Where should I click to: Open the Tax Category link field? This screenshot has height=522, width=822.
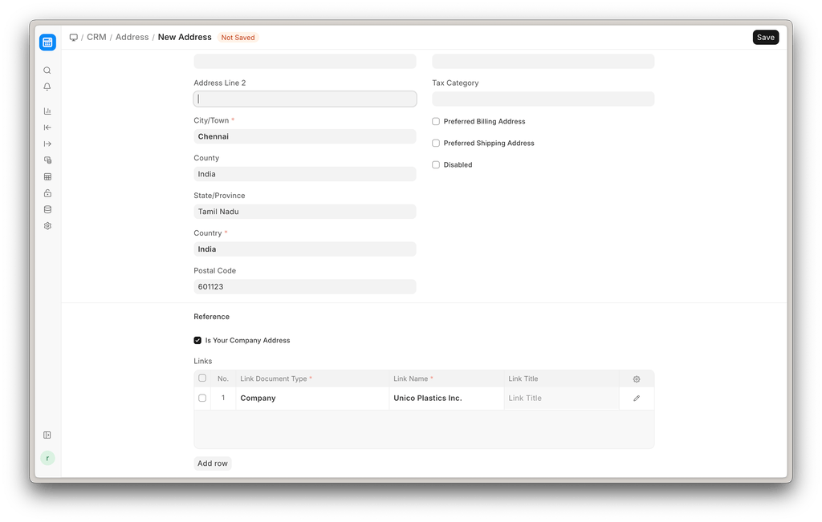543,99
